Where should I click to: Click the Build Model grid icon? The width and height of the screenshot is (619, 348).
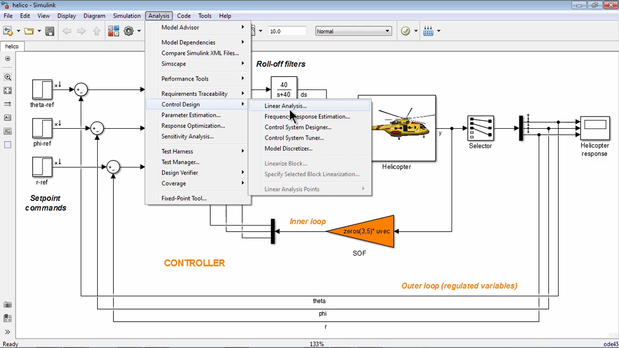coord(428,31)
